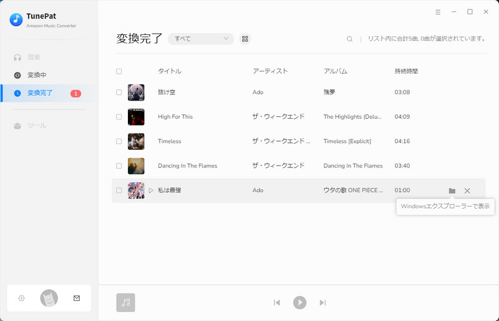The image size is (499, 321).
Task: Select 変換完了 sidebar item
Action: [49, 93]
